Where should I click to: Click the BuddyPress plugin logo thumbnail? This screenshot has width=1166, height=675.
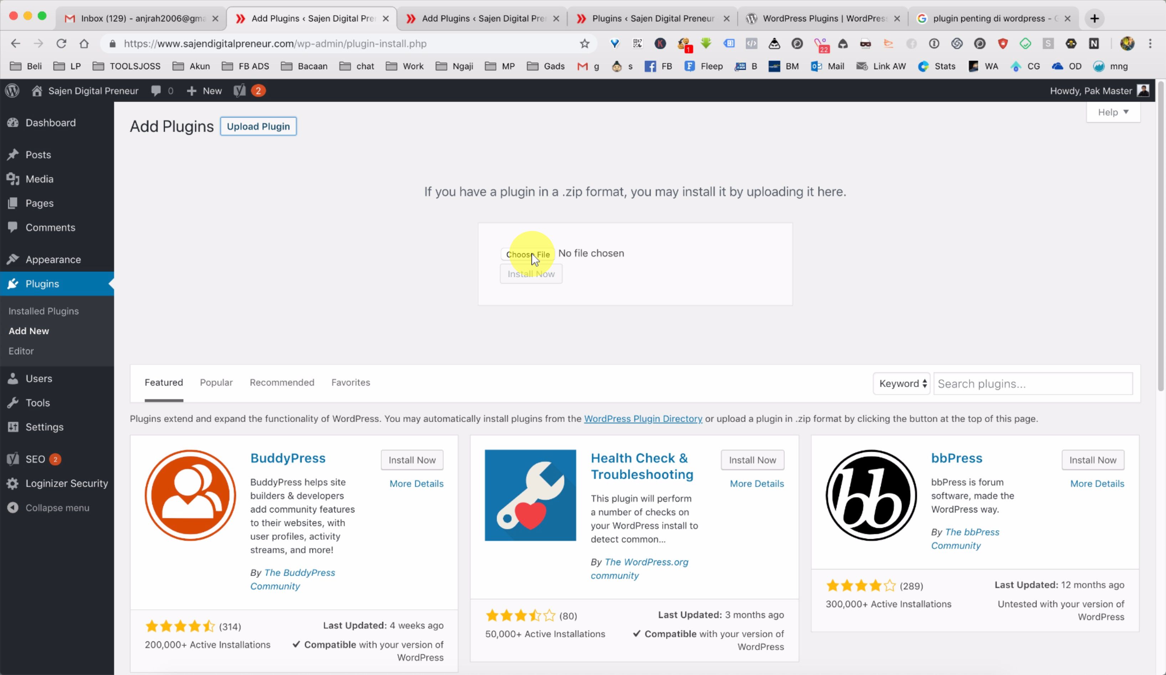coord(190,495)
